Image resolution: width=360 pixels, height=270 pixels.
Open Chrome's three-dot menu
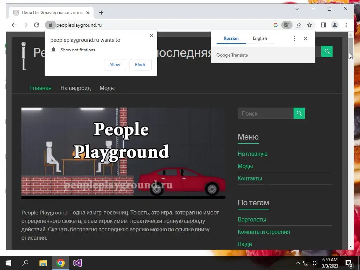pyautogui.click(x=346, y=25)
